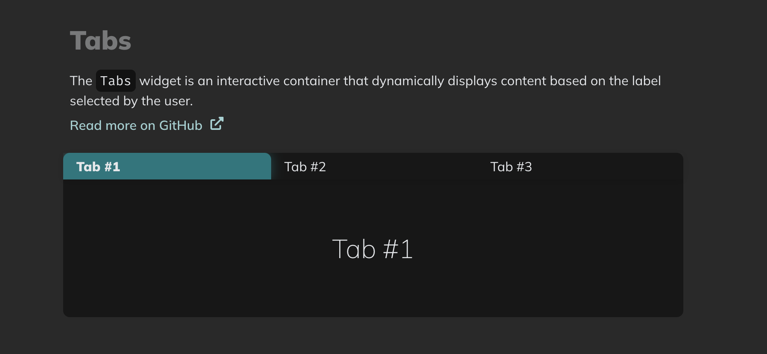The image size is (767, 354).
Task: Open the Read more on GitHub link
Action: pyautogui.click(x=136, y=125)
